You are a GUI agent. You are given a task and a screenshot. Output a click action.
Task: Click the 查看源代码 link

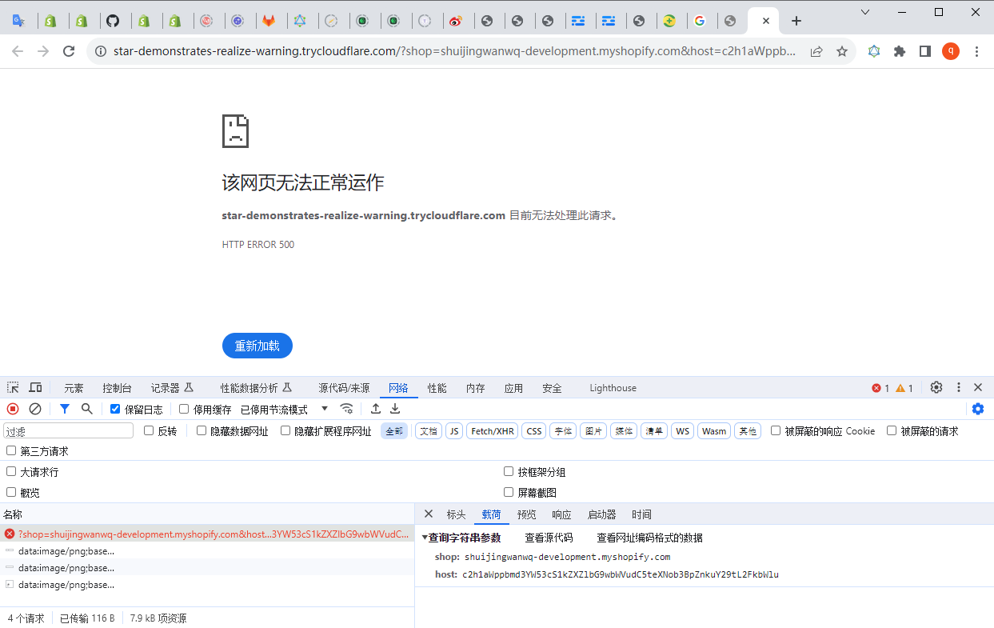pos(549,538)
